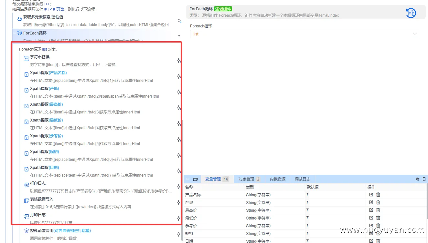428x243 pixels.
Task: Open the 调试日志 tab
Action: pyautogui.click(x=303, y=179)
